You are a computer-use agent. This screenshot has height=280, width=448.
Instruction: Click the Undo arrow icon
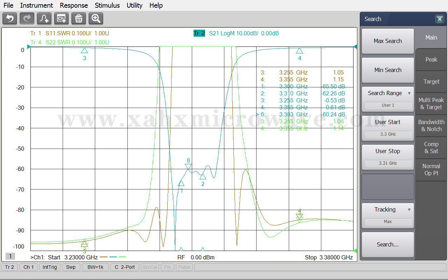pos(10,19)
